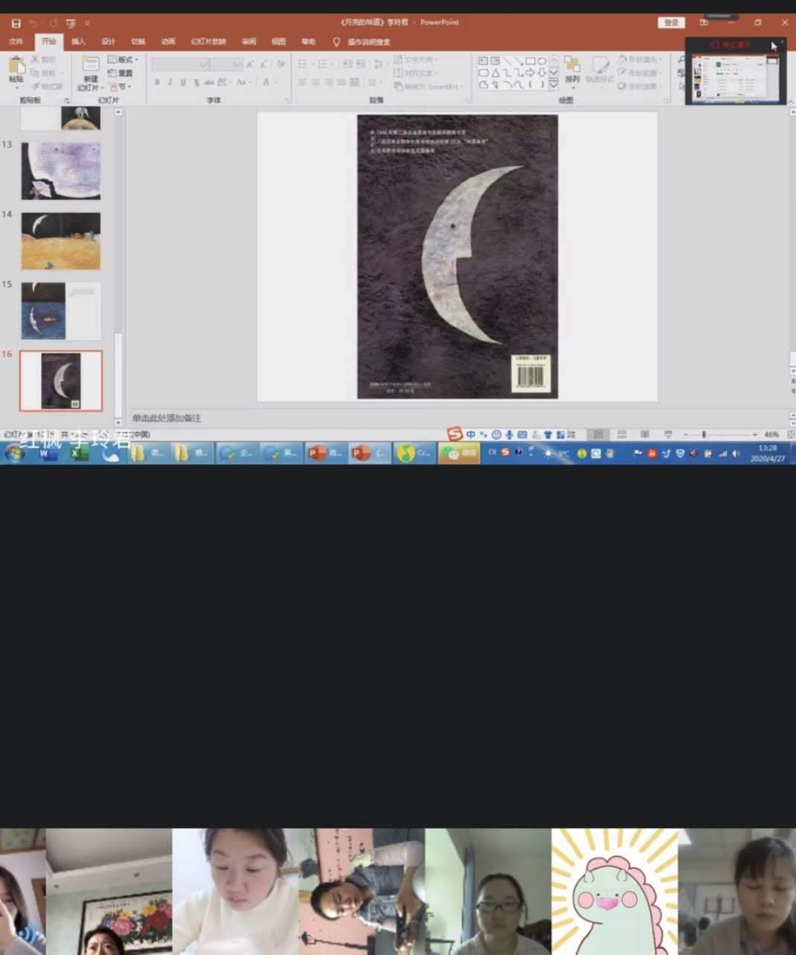796x955 pixels.
Task: Click the lightbulb Tell Me search icon
Action: tap(336, 42)
